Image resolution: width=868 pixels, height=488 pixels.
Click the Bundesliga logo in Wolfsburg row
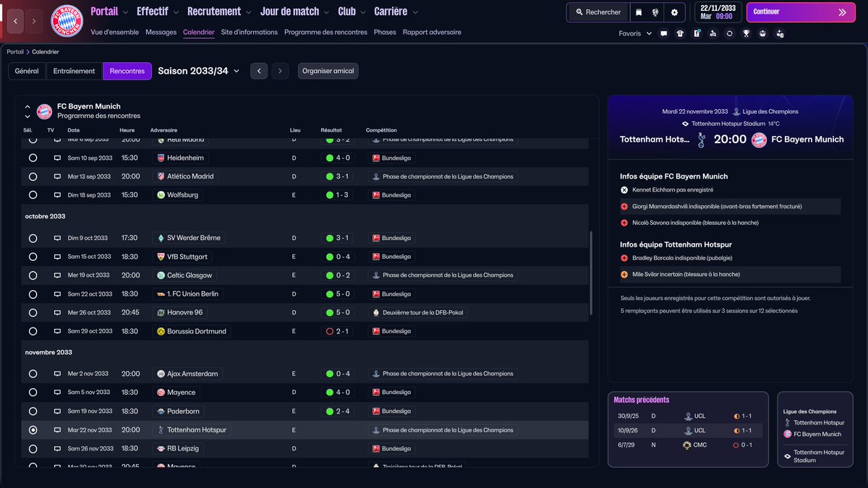click(376, 195)
